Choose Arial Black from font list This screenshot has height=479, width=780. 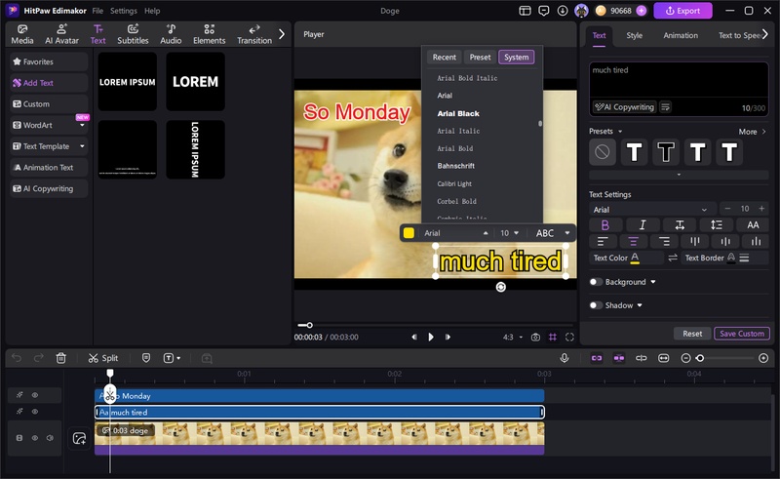click(458, 113)
